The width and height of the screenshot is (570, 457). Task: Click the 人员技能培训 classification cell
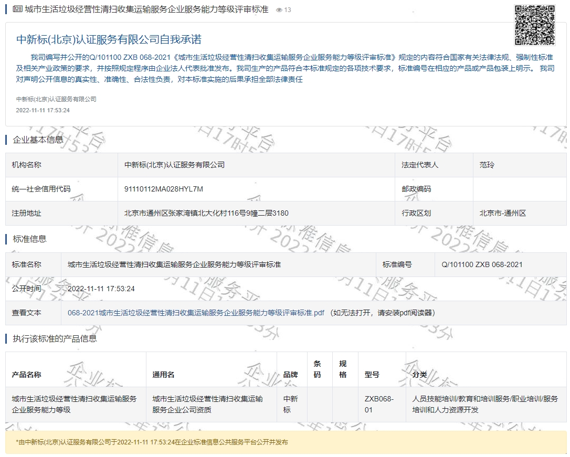(x=485, y=404)
